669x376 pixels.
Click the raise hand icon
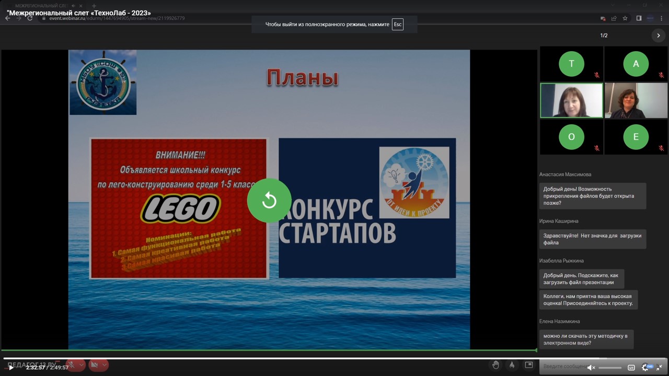click(495, 365)
